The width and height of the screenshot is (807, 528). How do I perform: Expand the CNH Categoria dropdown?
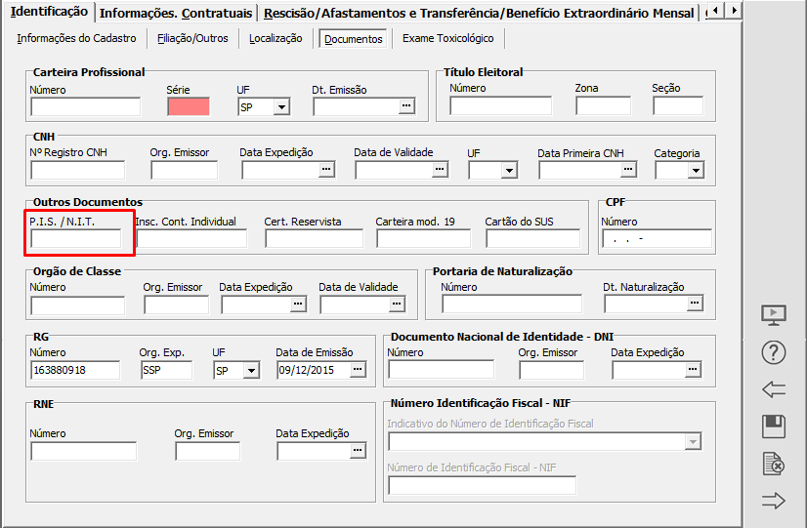click(695, 171)
